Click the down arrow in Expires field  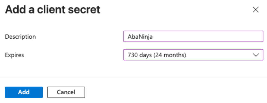click(256, 55)
